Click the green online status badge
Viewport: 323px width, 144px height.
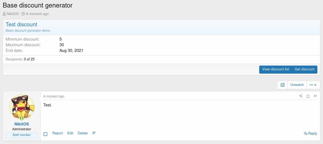[22, 118]
